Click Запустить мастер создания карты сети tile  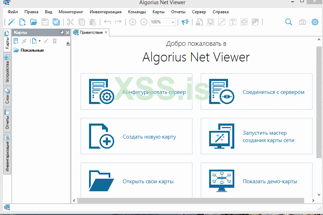[x=256, y=136]
